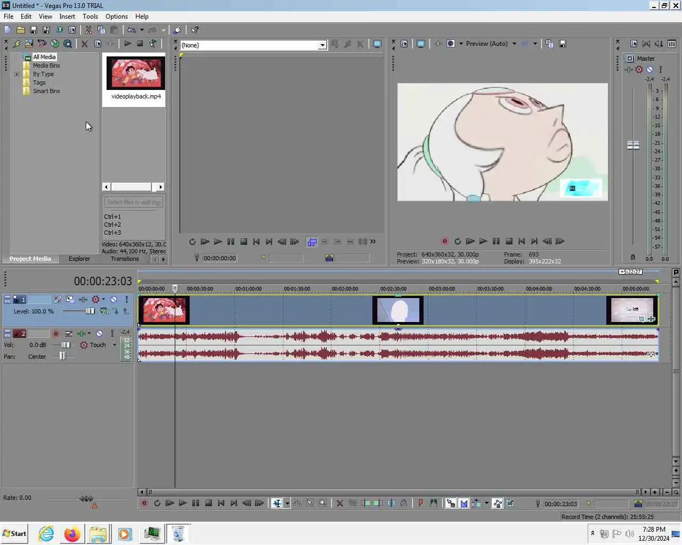Import media in Project Media toolbar
This screenshot has height=545, width=682.
click(29, 44)
